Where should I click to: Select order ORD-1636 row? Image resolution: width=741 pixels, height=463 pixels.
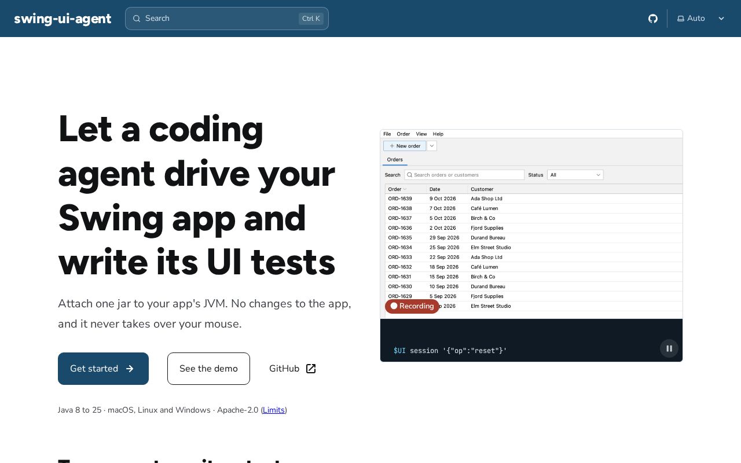pyautogui.click(x=534, y=228)
